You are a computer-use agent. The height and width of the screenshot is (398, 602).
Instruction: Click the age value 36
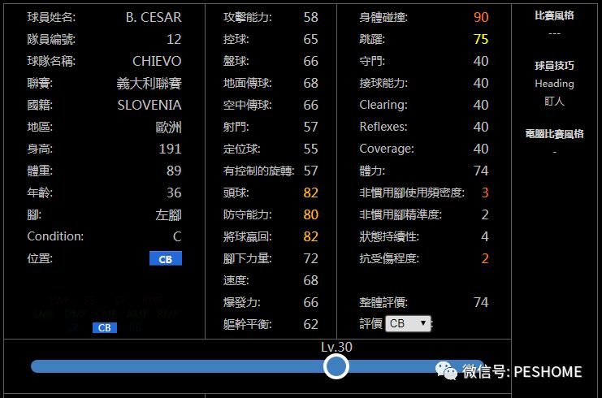[x=174, y=193]
